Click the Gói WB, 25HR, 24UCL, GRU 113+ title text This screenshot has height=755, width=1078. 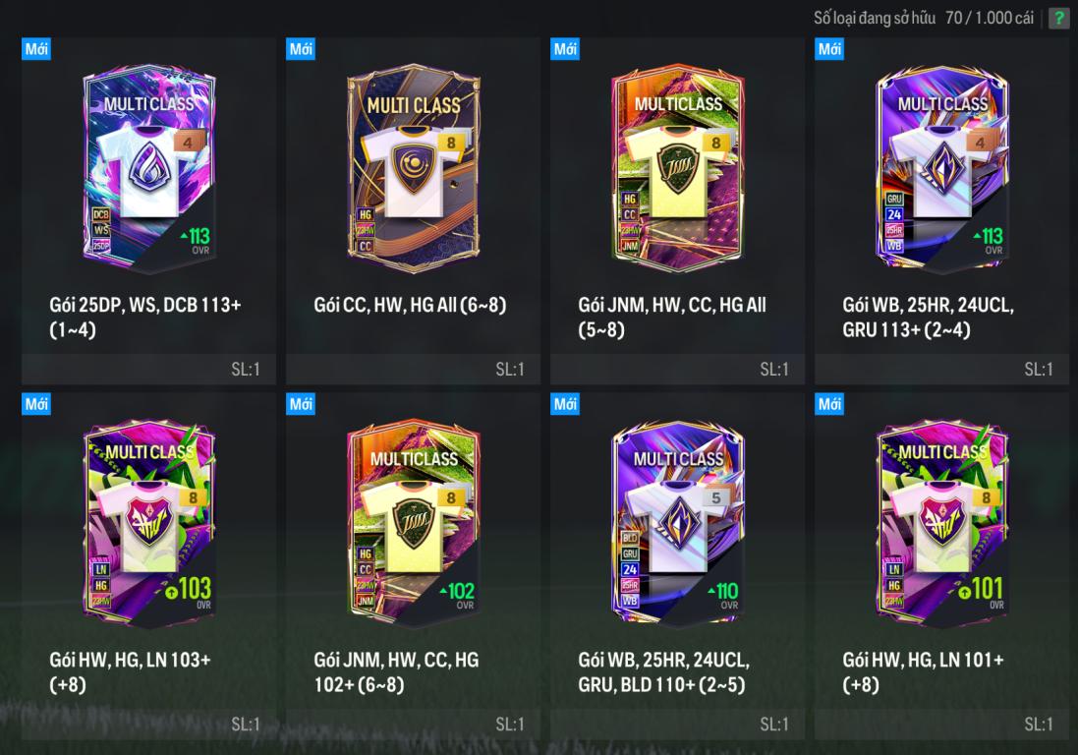click(x=928, y=317)
